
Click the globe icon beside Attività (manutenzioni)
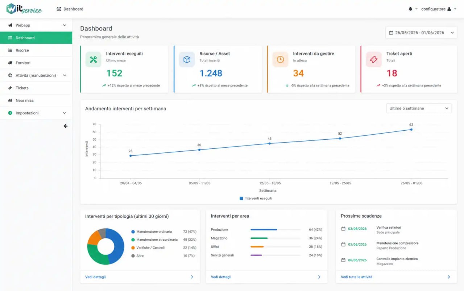click(10, 75)
